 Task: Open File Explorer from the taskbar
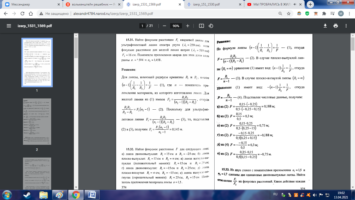(x=44, y=195)
